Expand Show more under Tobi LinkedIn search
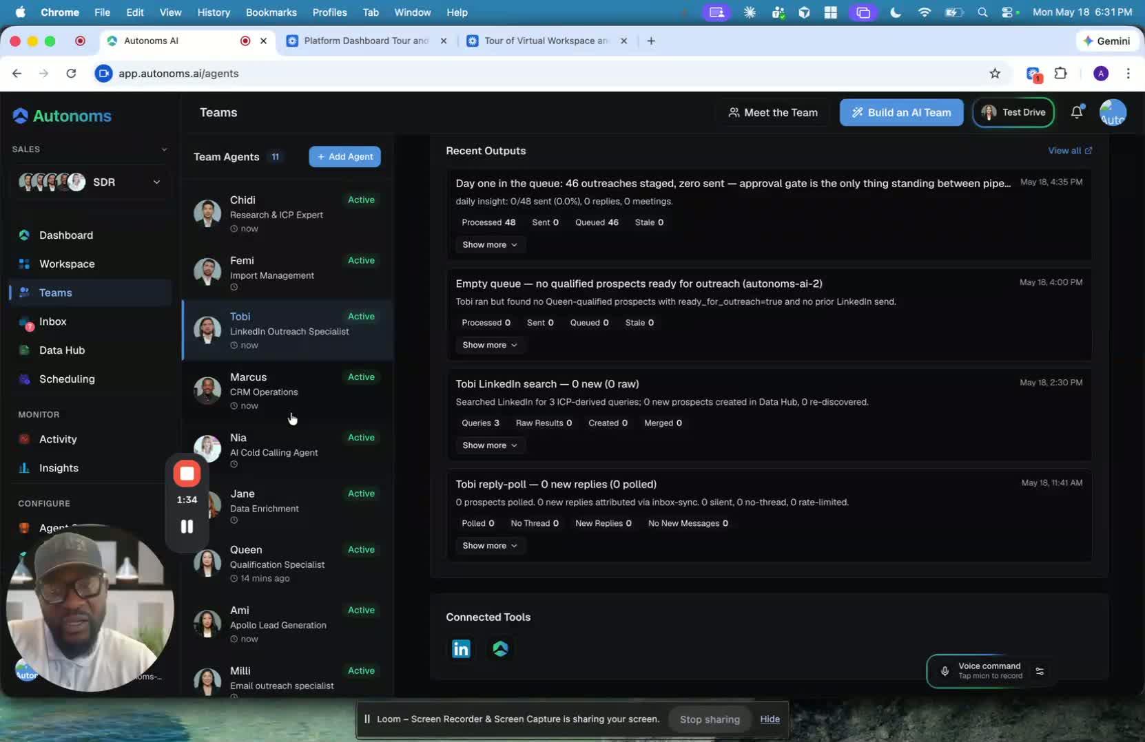 coord(490,446)
